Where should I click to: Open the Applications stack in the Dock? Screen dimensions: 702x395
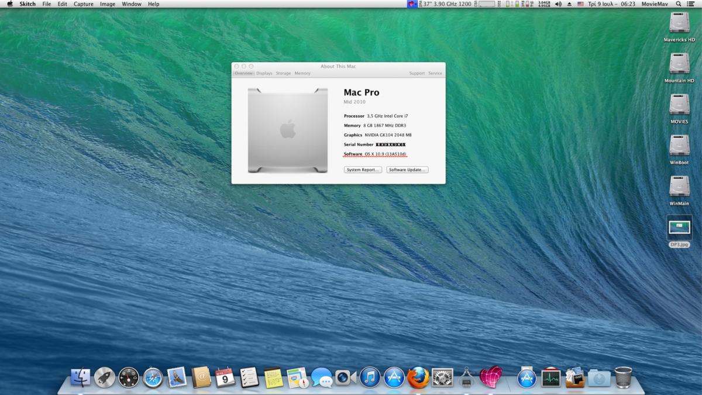click(527, 378)
